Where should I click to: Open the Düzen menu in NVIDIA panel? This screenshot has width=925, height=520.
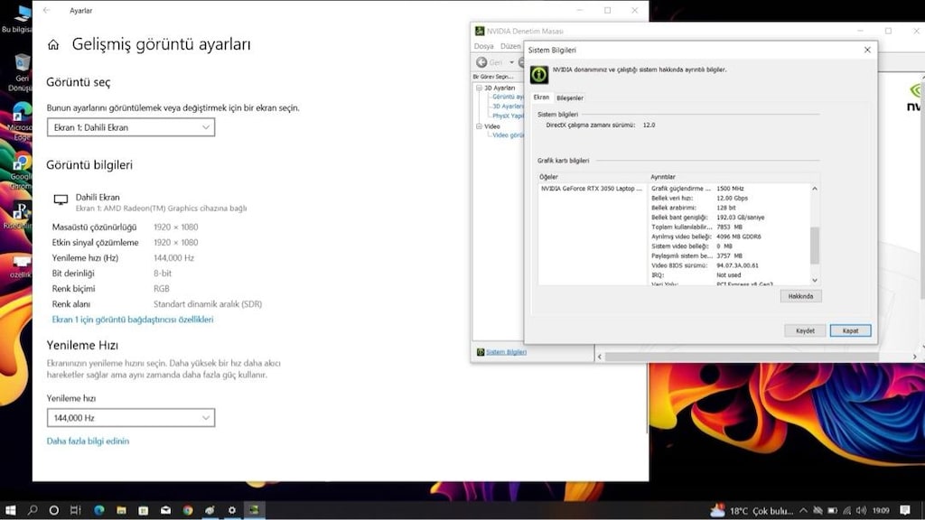pyautogui.click(x=510, y=46)
